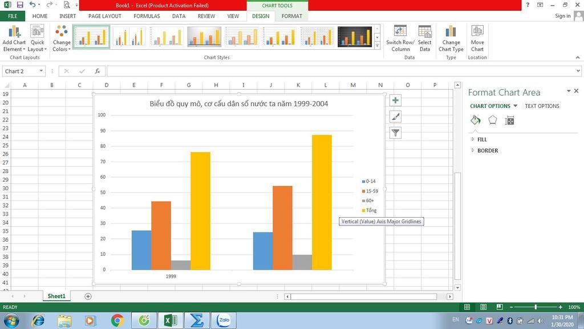Switch to PAGE LAYOUT tab

click(x=105, y=16)
